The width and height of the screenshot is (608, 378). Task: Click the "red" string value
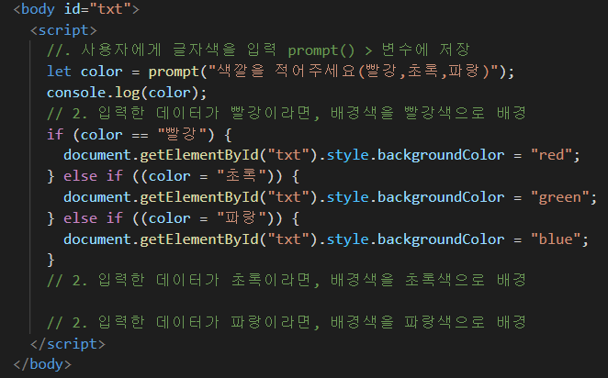click(551, 155)
